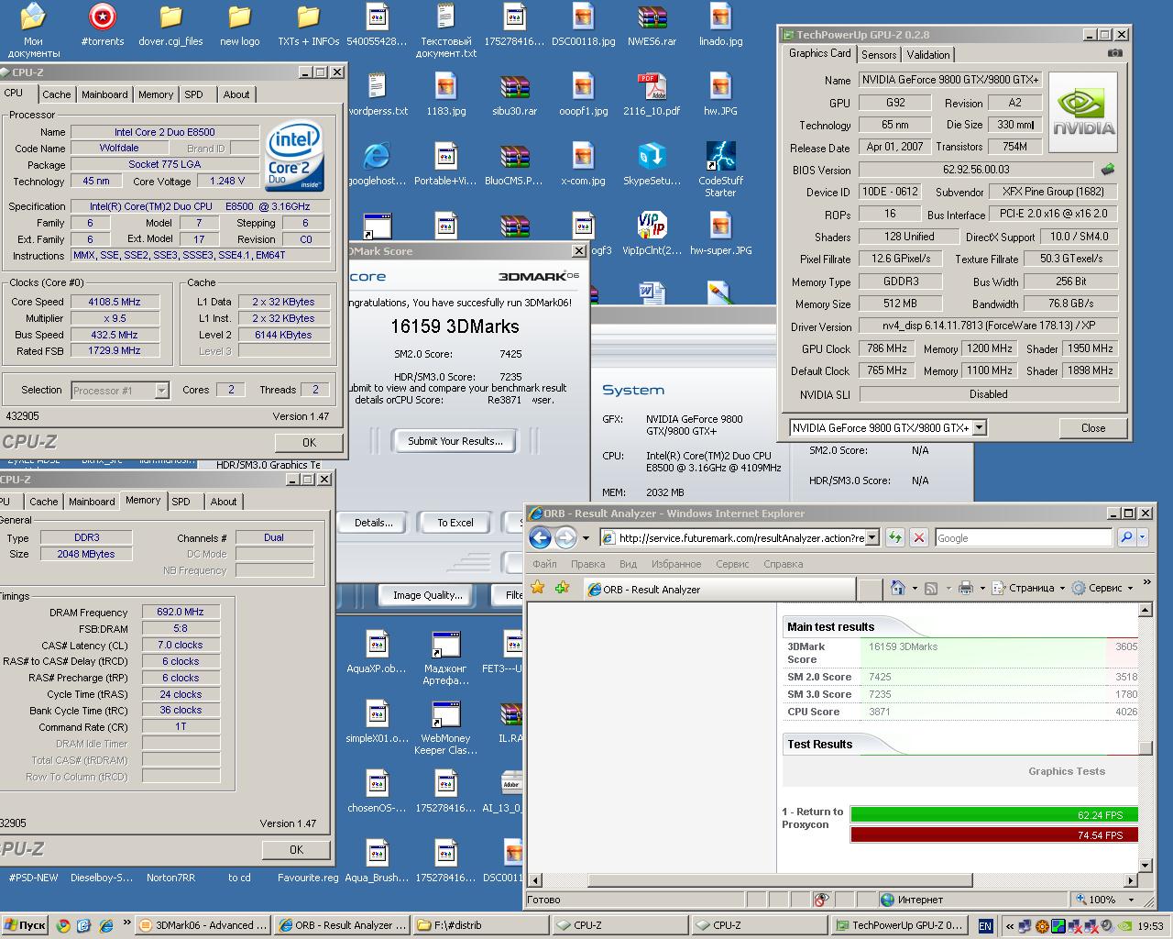The height and width of the screenshot is (939, 1173).
Task: Open Print options dropdown arrow in IE
Action: pyautogui.click(x=982, y=588)
